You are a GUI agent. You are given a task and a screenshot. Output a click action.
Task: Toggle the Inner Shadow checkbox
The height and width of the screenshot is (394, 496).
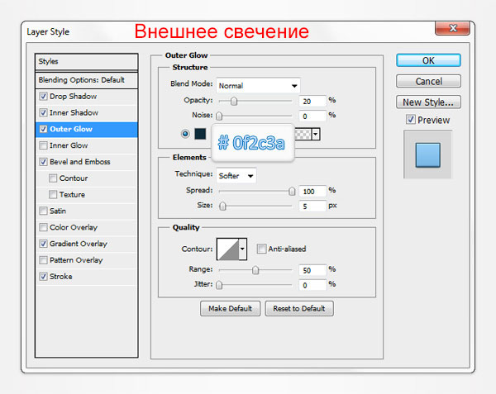43,112
